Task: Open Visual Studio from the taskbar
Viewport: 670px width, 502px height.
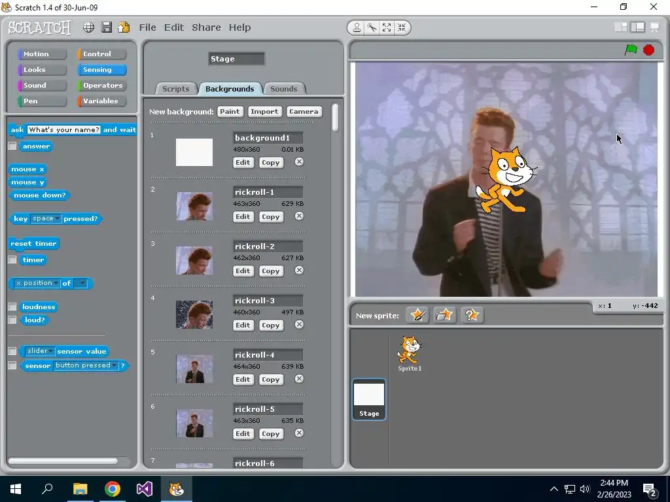Action: tap(145, 489)
